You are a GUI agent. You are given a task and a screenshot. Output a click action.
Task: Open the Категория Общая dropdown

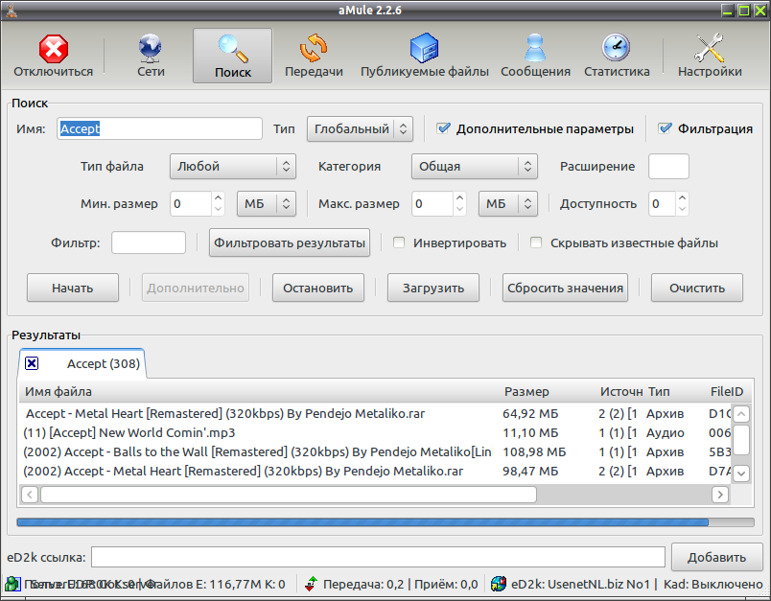coord(474,166)
